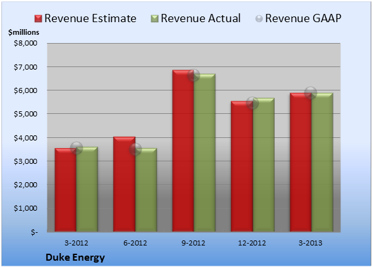Click the $7,000 axis value

coord(25,67)
